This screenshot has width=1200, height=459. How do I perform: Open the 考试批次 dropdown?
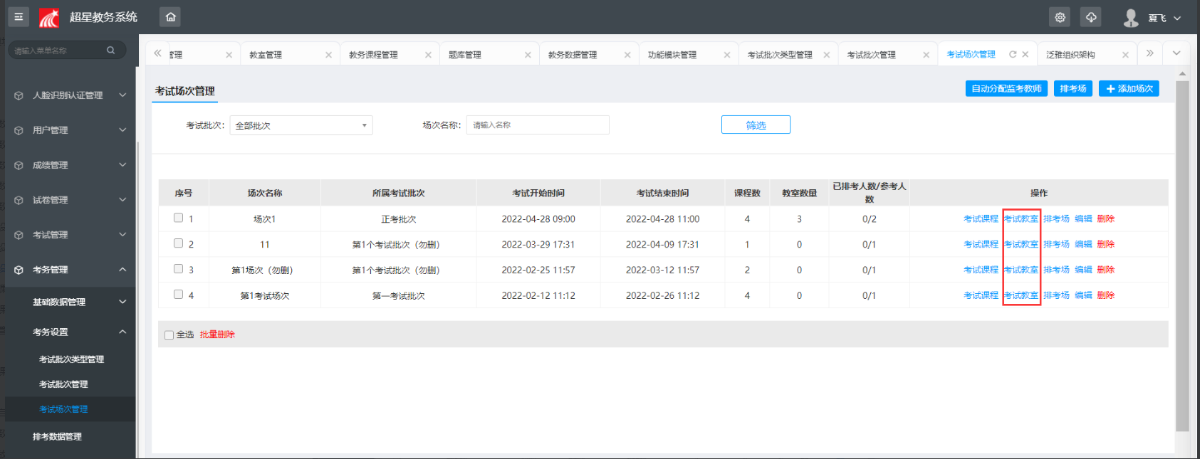coord(301,125)
